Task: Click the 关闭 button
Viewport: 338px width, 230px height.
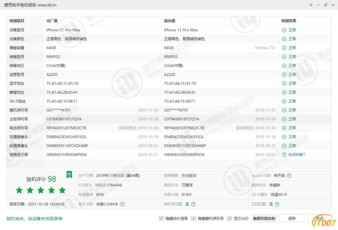Action: pyautogui.click(x=320, y=218)
